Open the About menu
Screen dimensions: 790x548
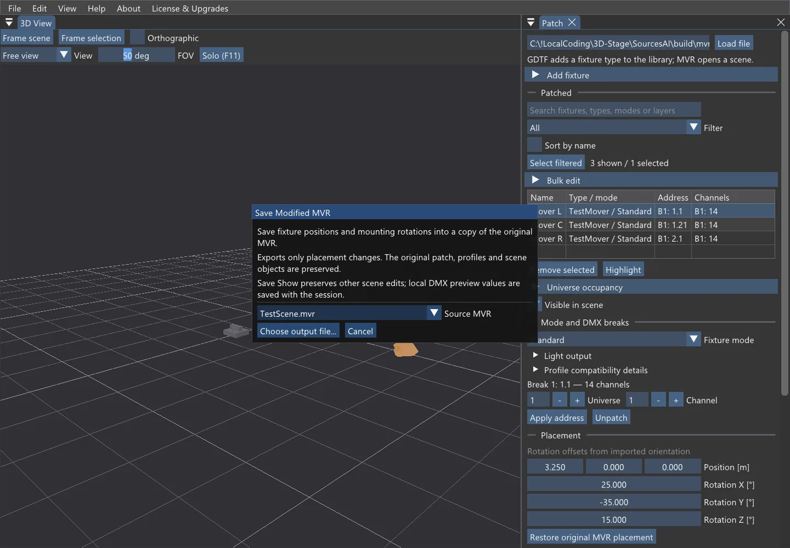128,8
